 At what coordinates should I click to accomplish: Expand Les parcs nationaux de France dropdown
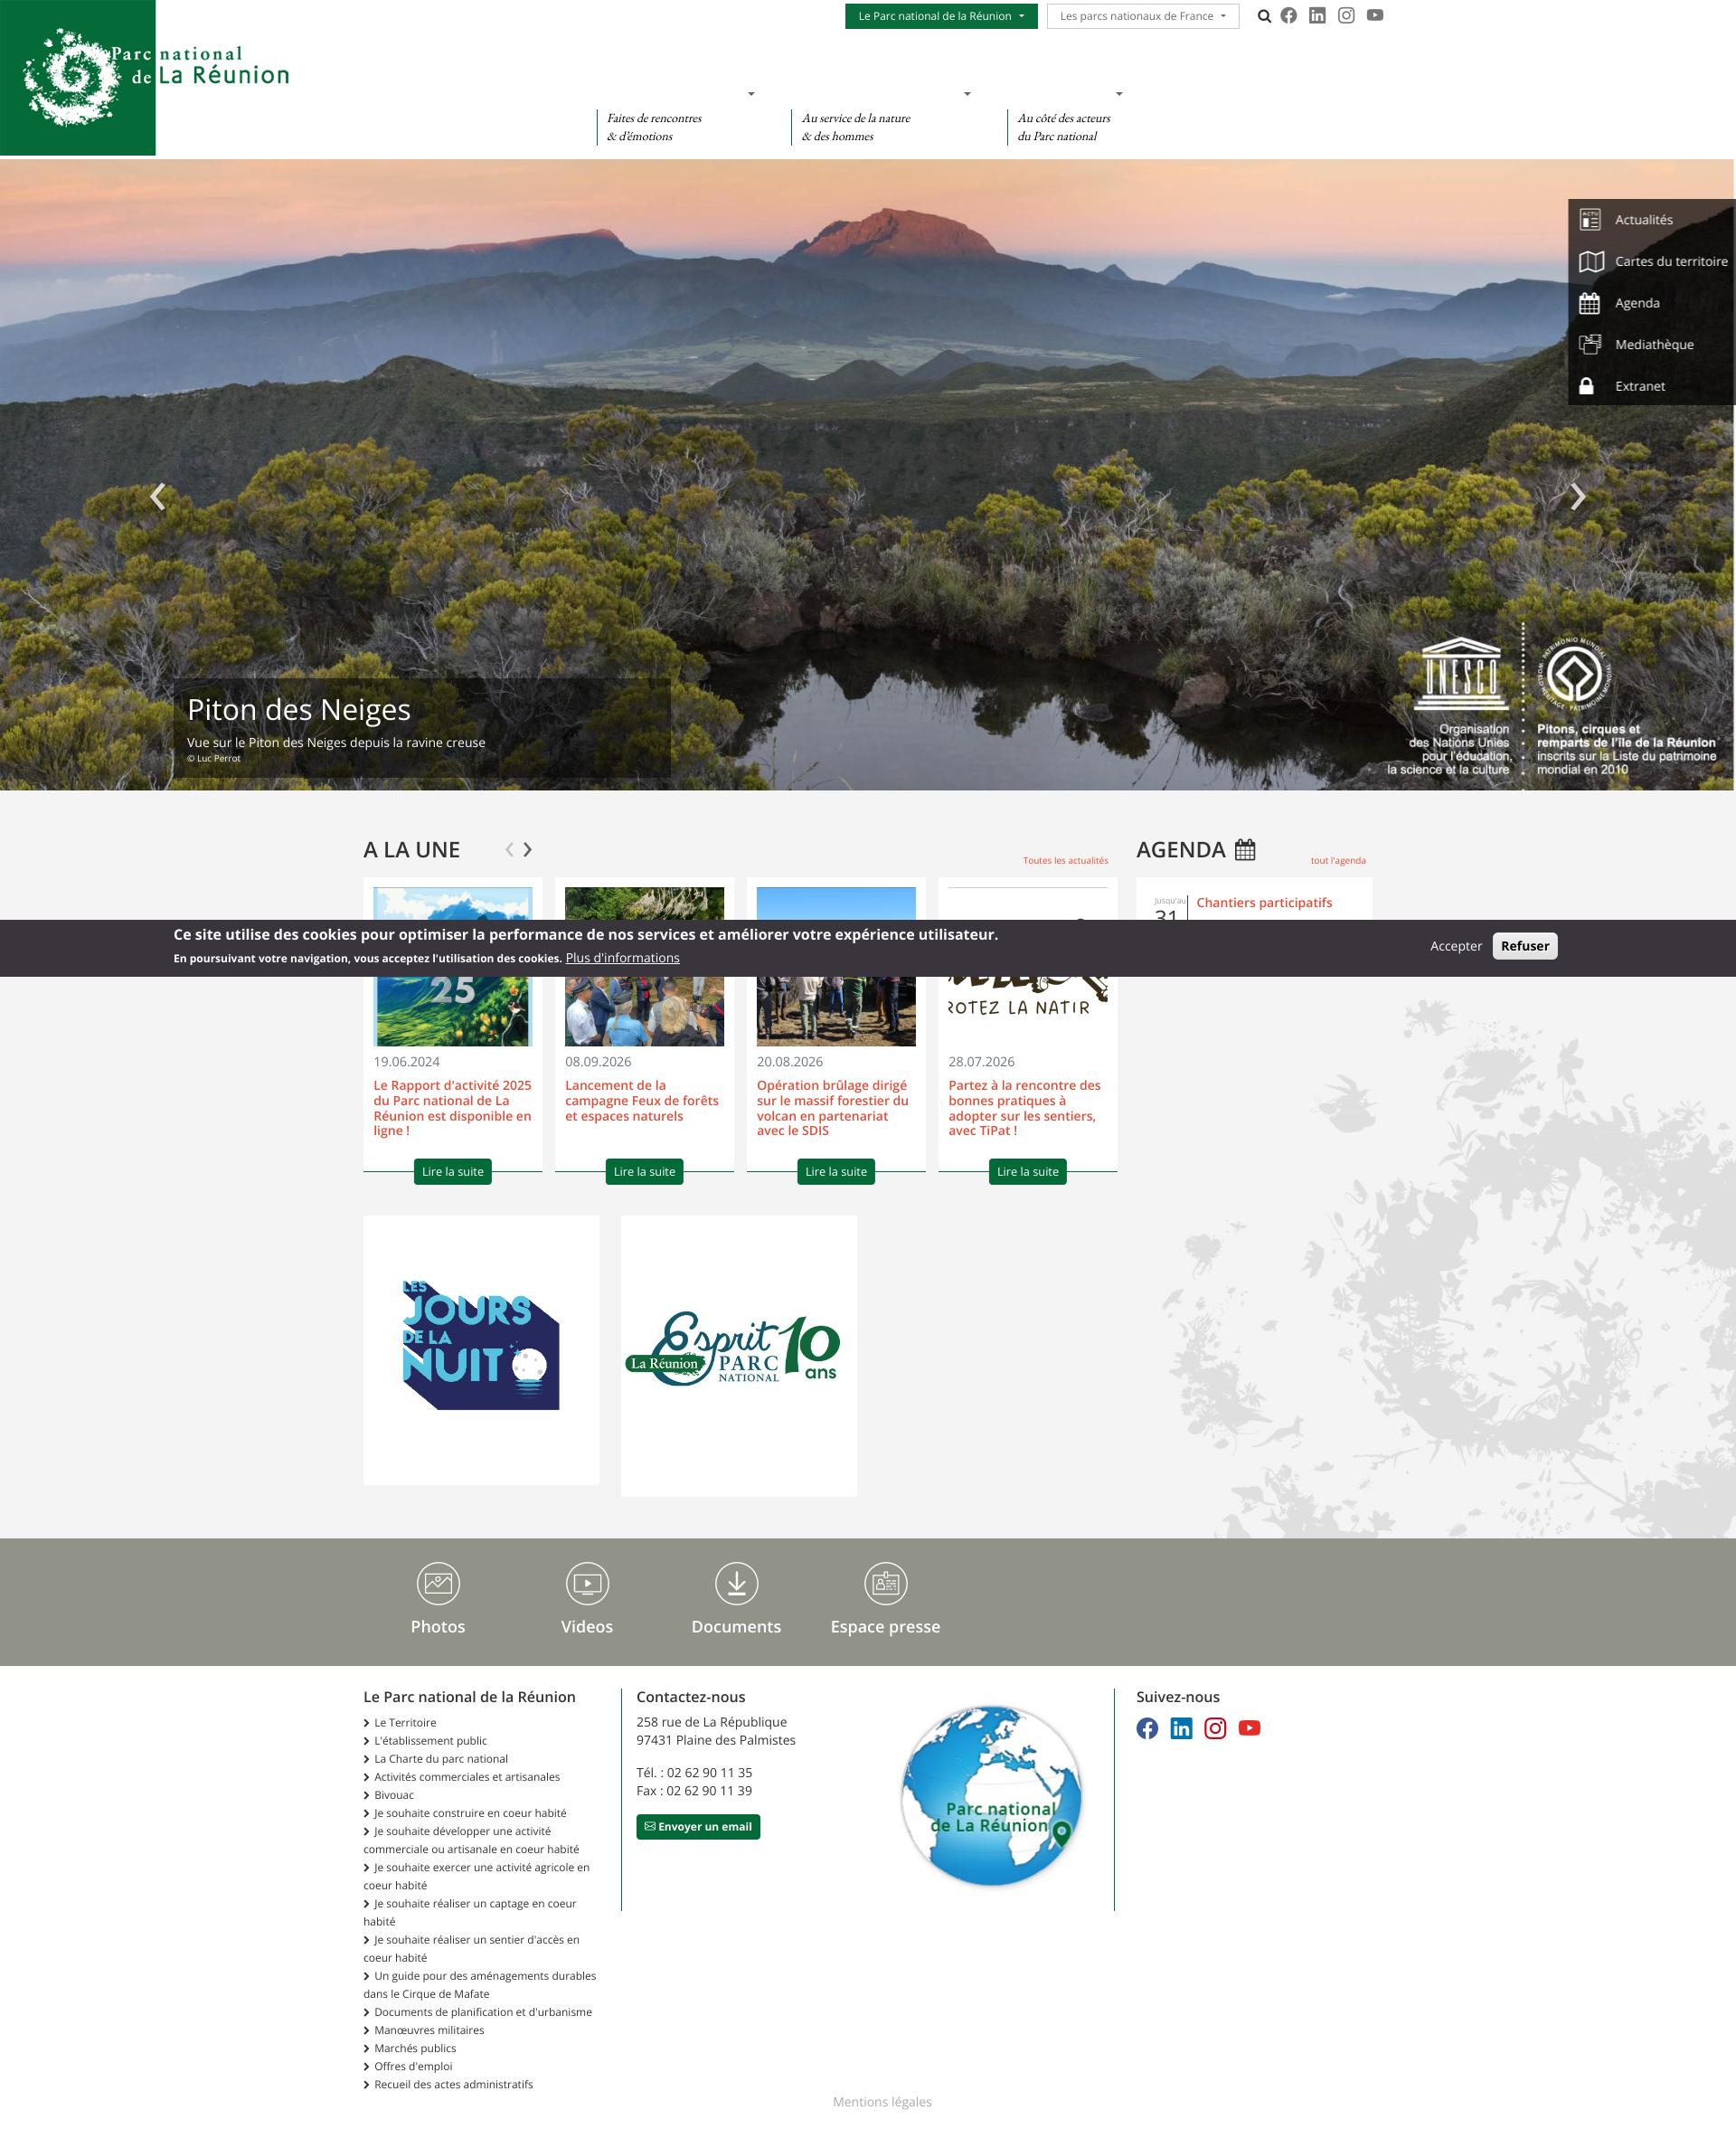click(1143, 16)
